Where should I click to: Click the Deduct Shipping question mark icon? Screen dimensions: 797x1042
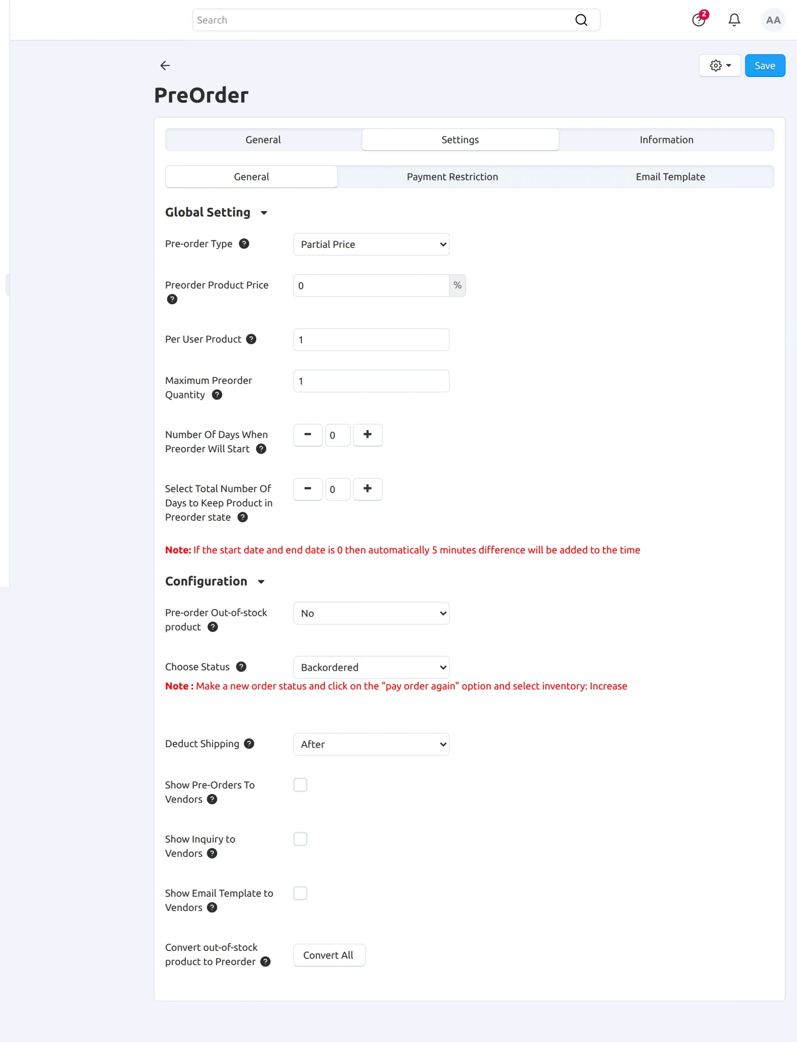click(x=248, y=743)
